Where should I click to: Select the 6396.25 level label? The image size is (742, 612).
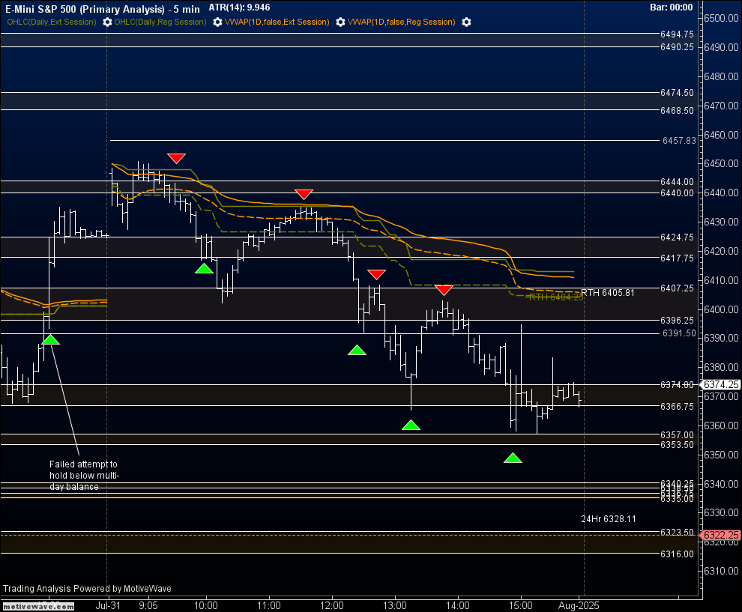[677, 321]
